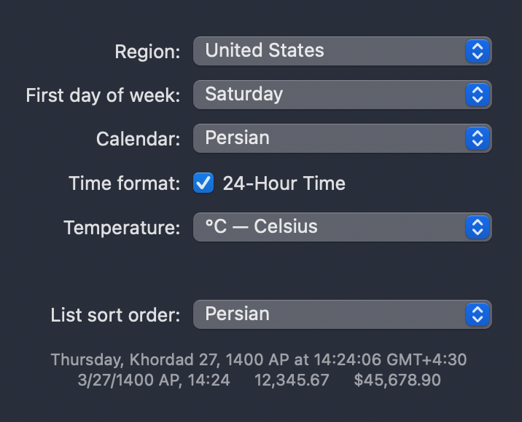The width and height of the screenshot is (522, 422).
Task: Click the '24-Hour Time' checkbox label text
Action: 284,183
